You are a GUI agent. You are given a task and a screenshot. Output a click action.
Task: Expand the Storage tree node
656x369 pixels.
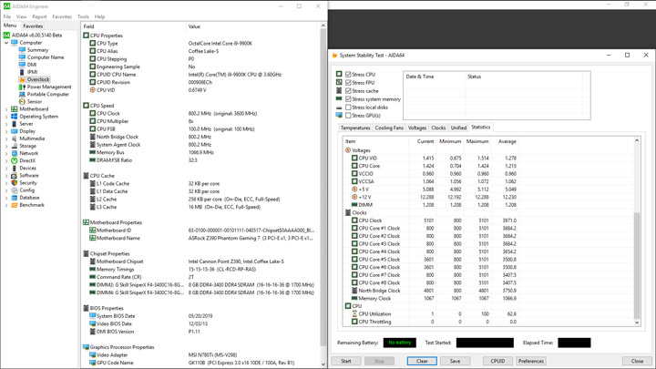(6, 146)
